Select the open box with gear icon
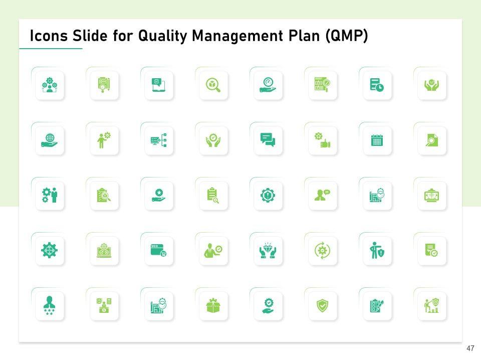This screenshot has height=361, width=481. pos(213,306)
